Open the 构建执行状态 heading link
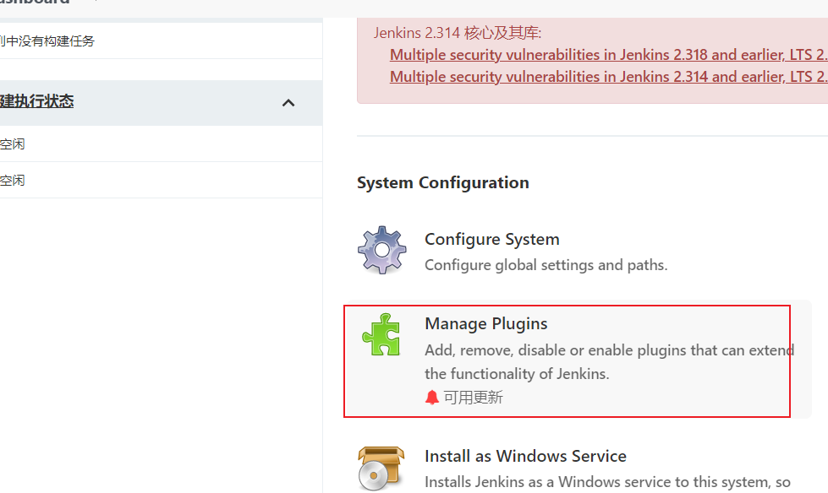Screen dimensions: 828x493 pyautogui.click(x=37, y=101)
